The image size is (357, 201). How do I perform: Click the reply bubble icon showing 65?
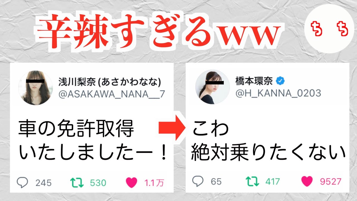pyautogui.click(x=198, y=181)
